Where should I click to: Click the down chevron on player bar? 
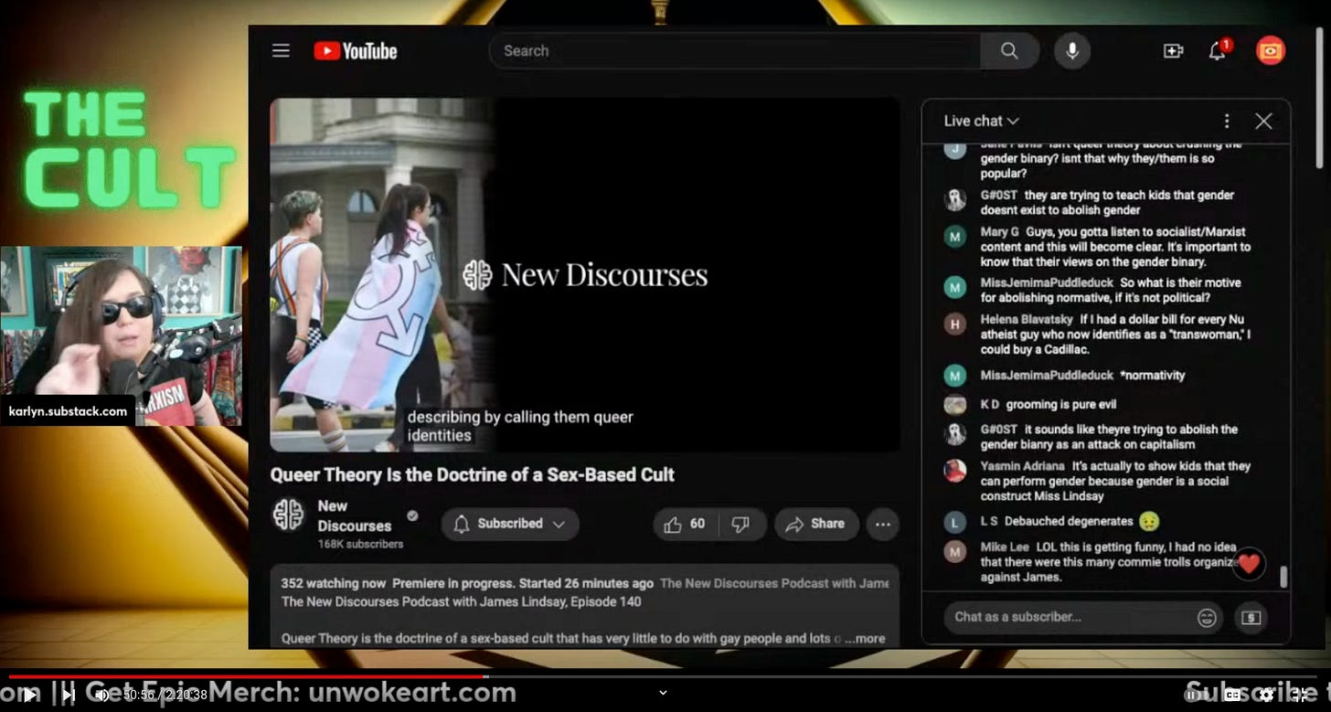(665, 694)
